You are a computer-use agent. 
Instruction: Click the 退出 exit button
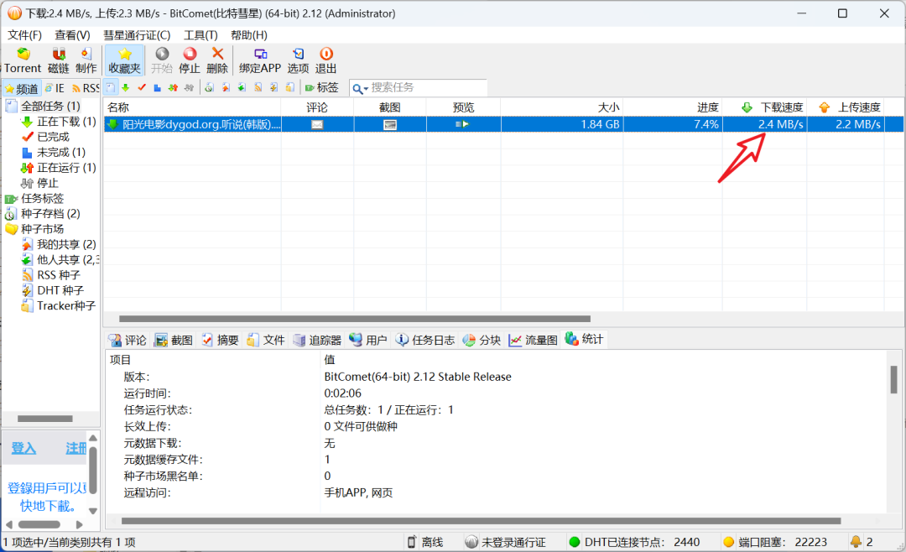coord(325,60)
